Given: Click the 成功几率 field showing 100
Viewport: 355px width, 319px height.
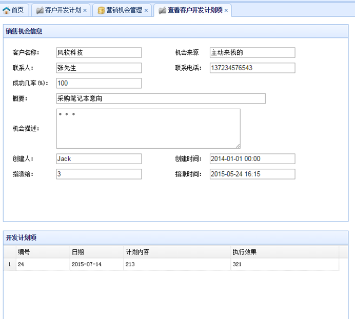Looking at the screenshot, I should pyautogui.click(x=99, y=83).
